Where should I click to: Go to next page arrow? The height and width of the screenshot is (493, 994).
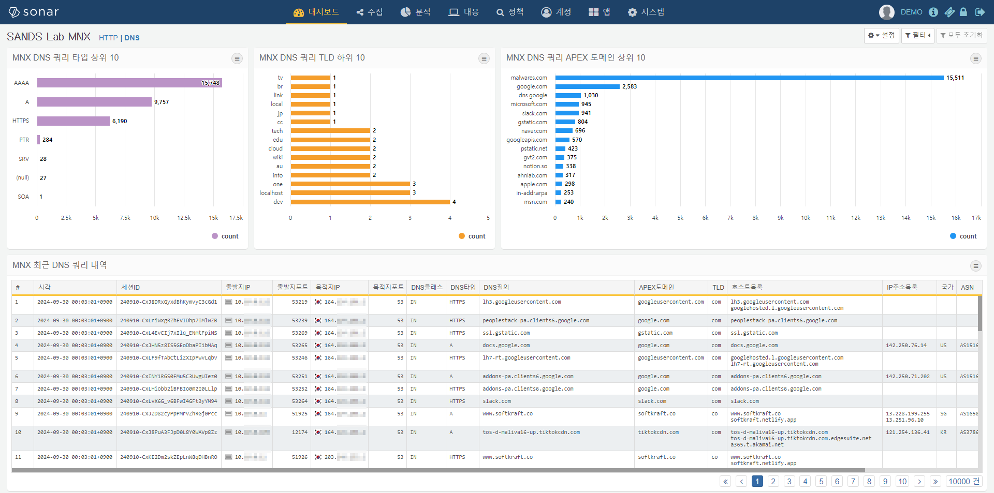coord(919,481)
